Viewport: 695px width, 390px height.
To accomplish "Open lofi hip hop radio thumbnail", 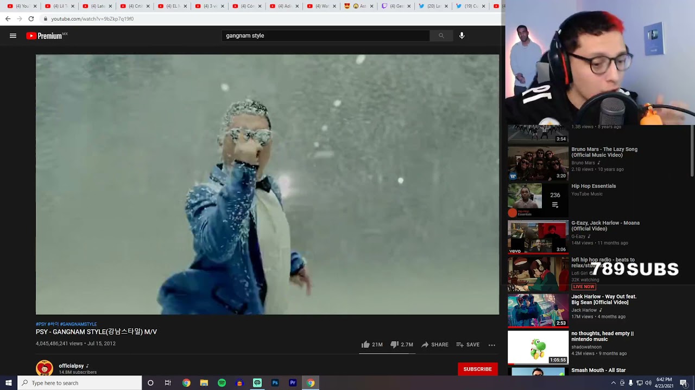I will [538, 274].
